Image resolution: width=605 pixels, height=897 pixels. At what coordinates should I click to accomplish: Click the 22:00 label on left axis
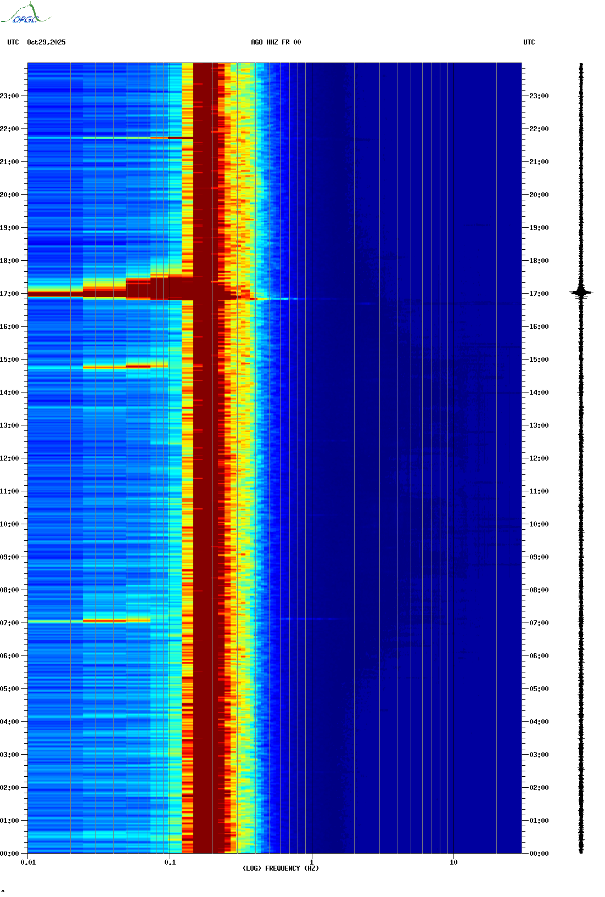(x=9, y=129)
